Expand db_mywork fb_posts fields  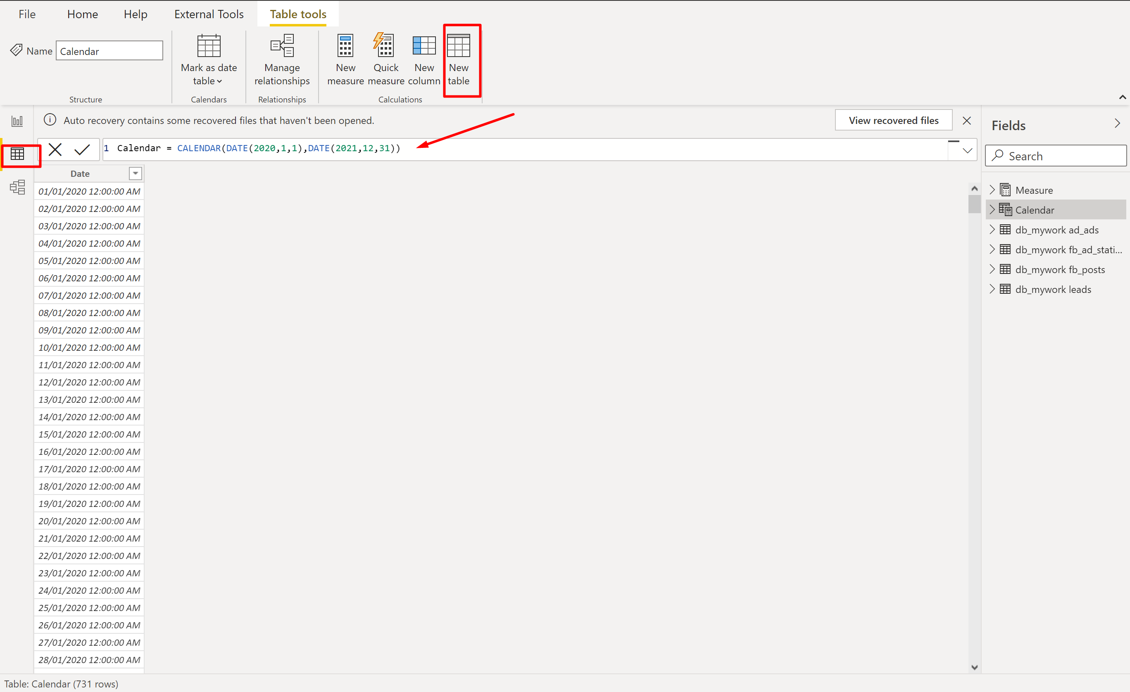992,269
